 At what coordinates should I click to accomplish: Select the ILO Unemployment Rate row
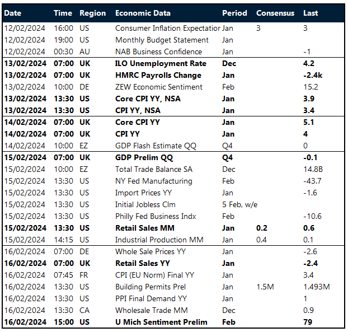tap(161, 64)
